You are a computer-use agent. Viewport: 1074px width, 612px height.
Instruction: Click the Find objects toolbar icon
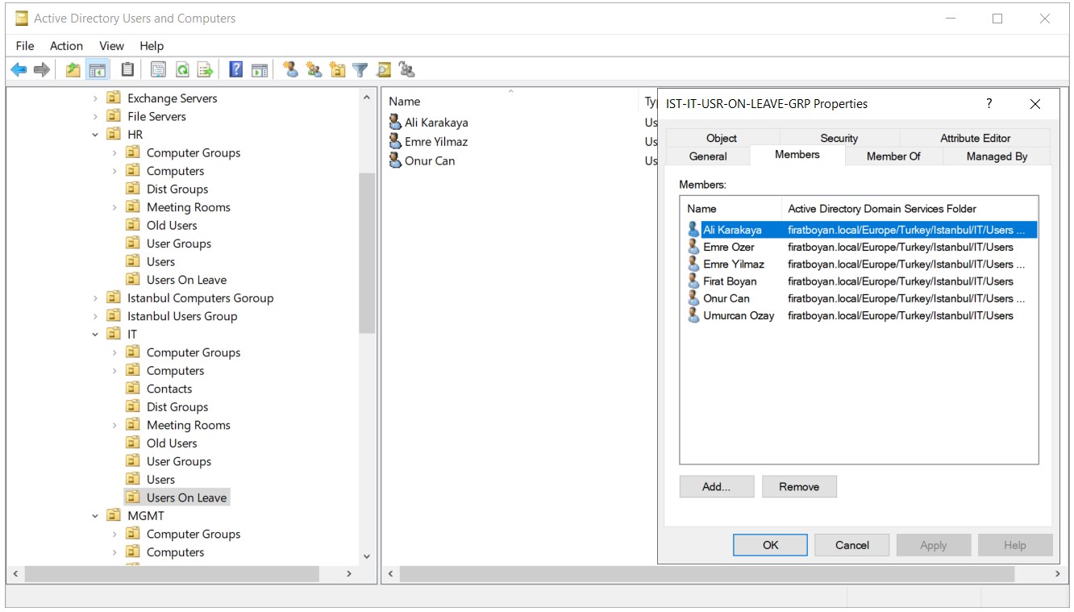click(383, 70)
